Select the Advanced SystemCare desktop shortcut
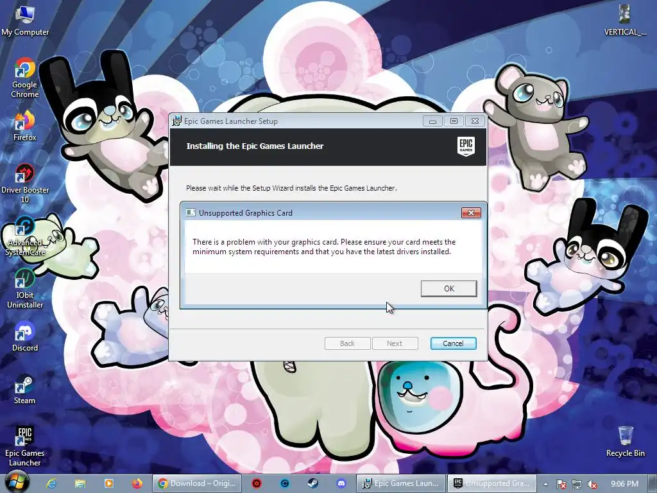The height and width of the screenshot is (493, 657). click(x=25, y=236)
